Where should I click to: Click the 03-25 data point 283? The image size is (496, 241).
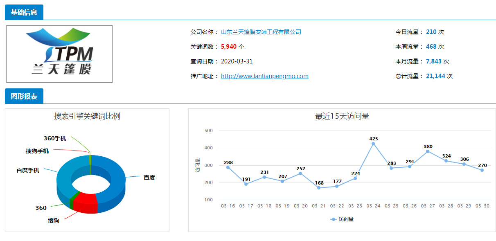[391, 168]
